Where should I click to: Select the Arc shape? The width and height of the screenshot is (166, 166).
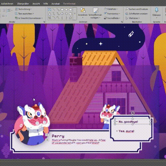[54, 18]
